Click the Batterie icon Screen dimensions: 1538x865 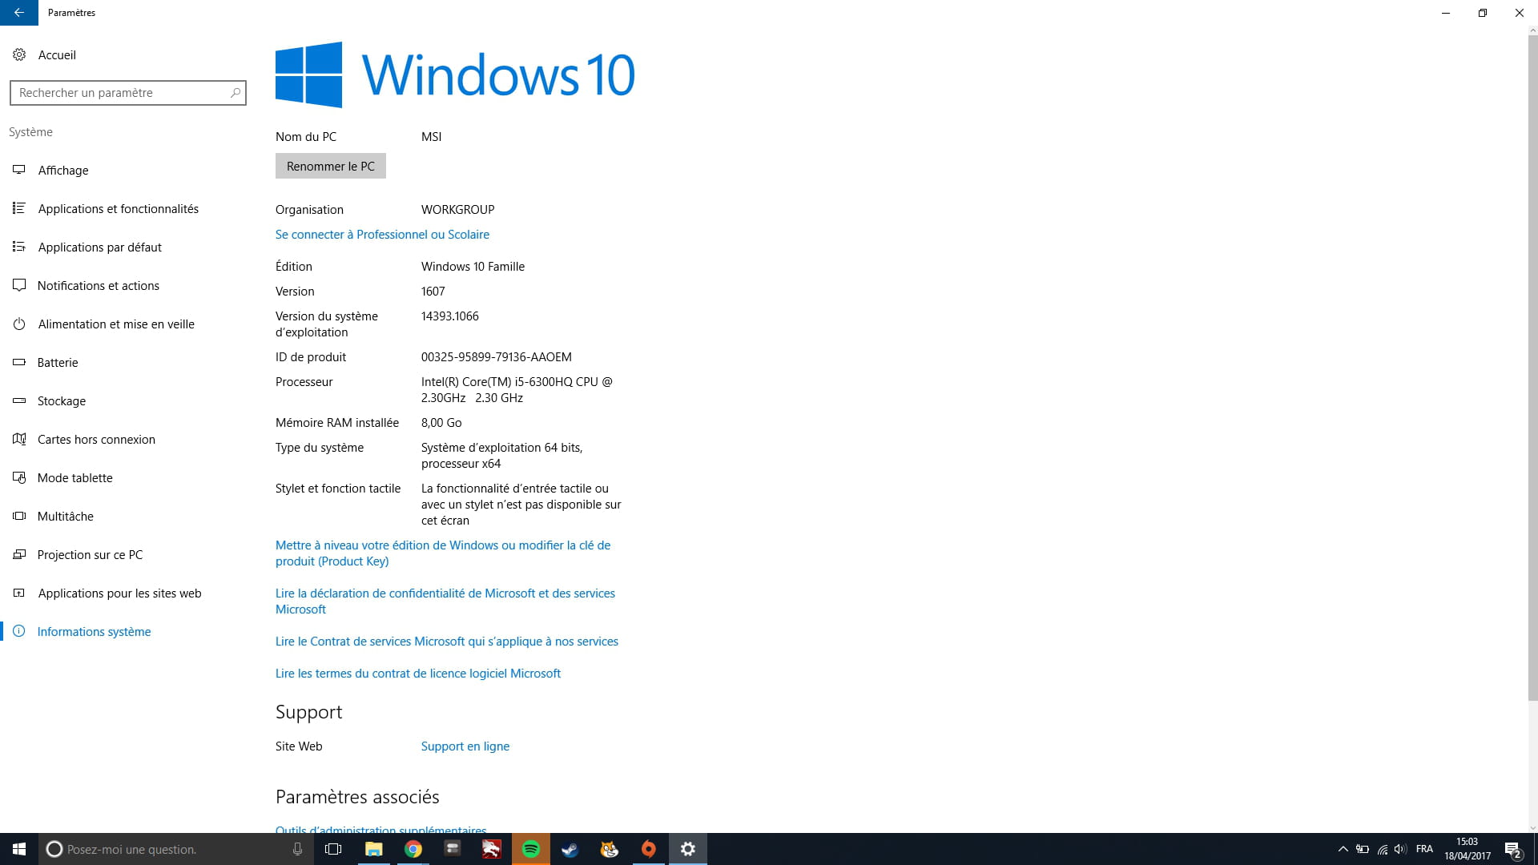point(19,362)
